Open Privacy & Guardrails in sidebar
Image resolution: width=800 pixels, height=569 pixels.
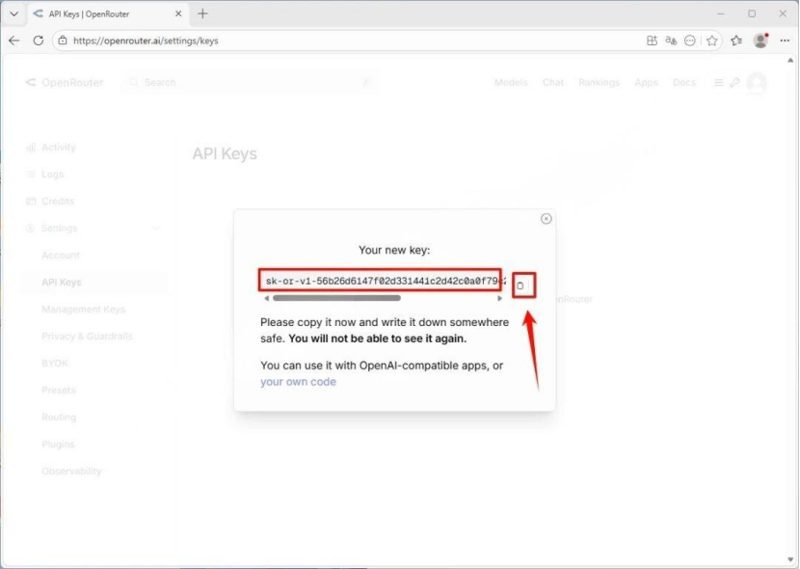(88, 337)
